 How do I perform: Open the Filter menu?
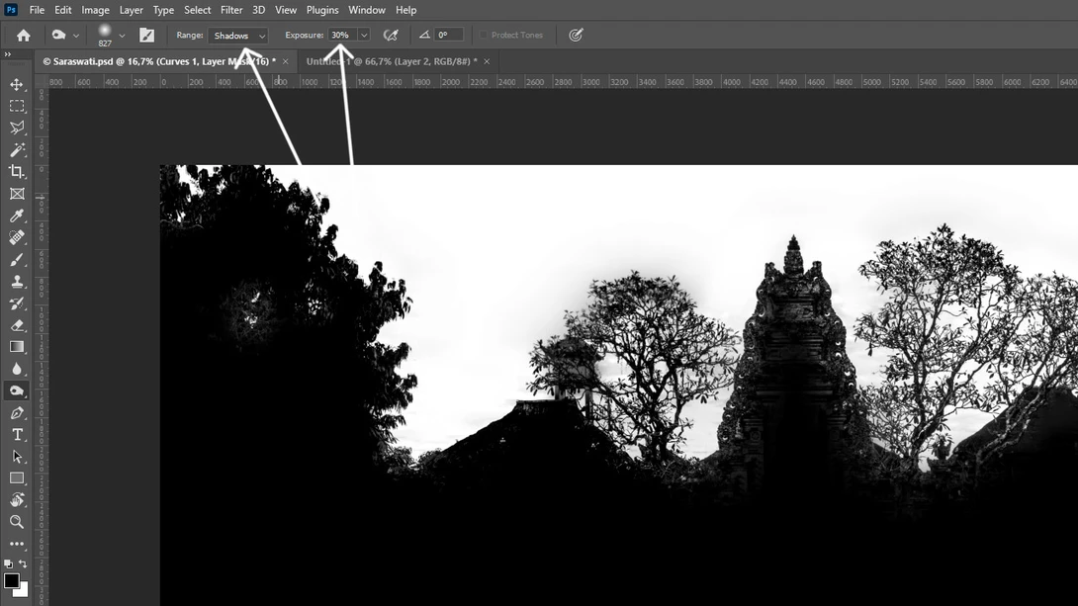pos(231,10)
